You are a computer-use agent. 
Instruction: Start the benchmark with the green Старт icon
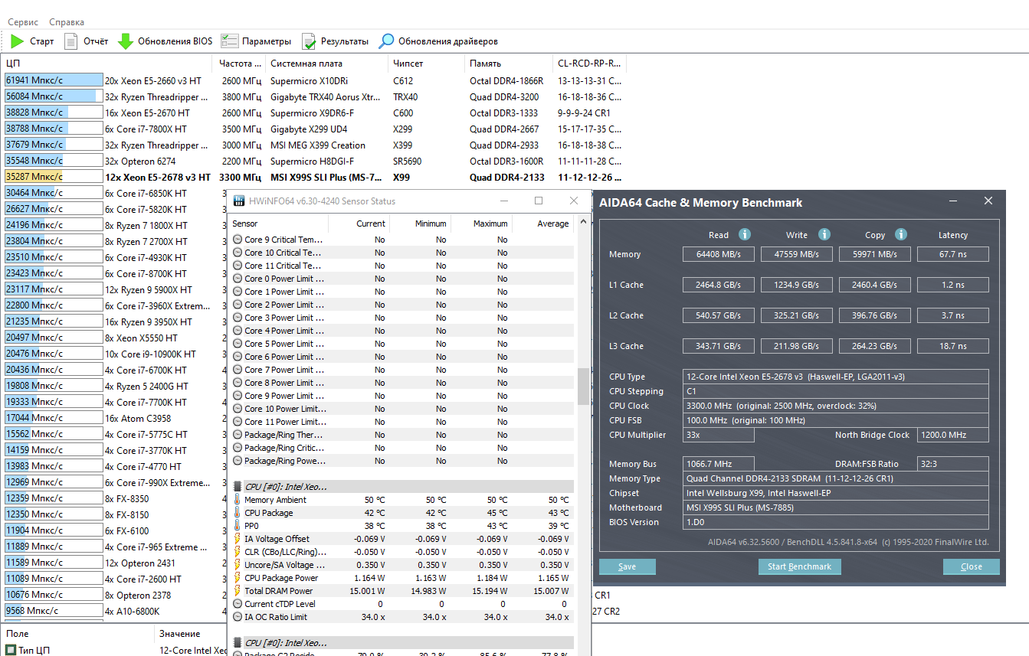coord(18,41)
